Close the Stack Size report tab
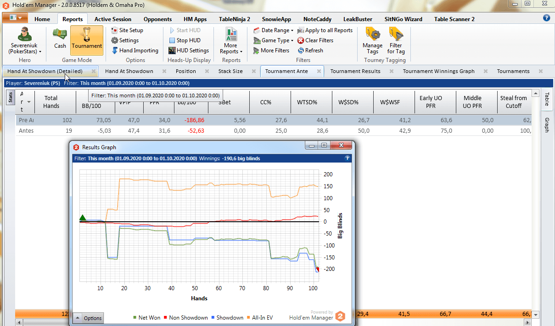Image resolution: width=555 pixels, height=326 pixels. coord(254,71)
